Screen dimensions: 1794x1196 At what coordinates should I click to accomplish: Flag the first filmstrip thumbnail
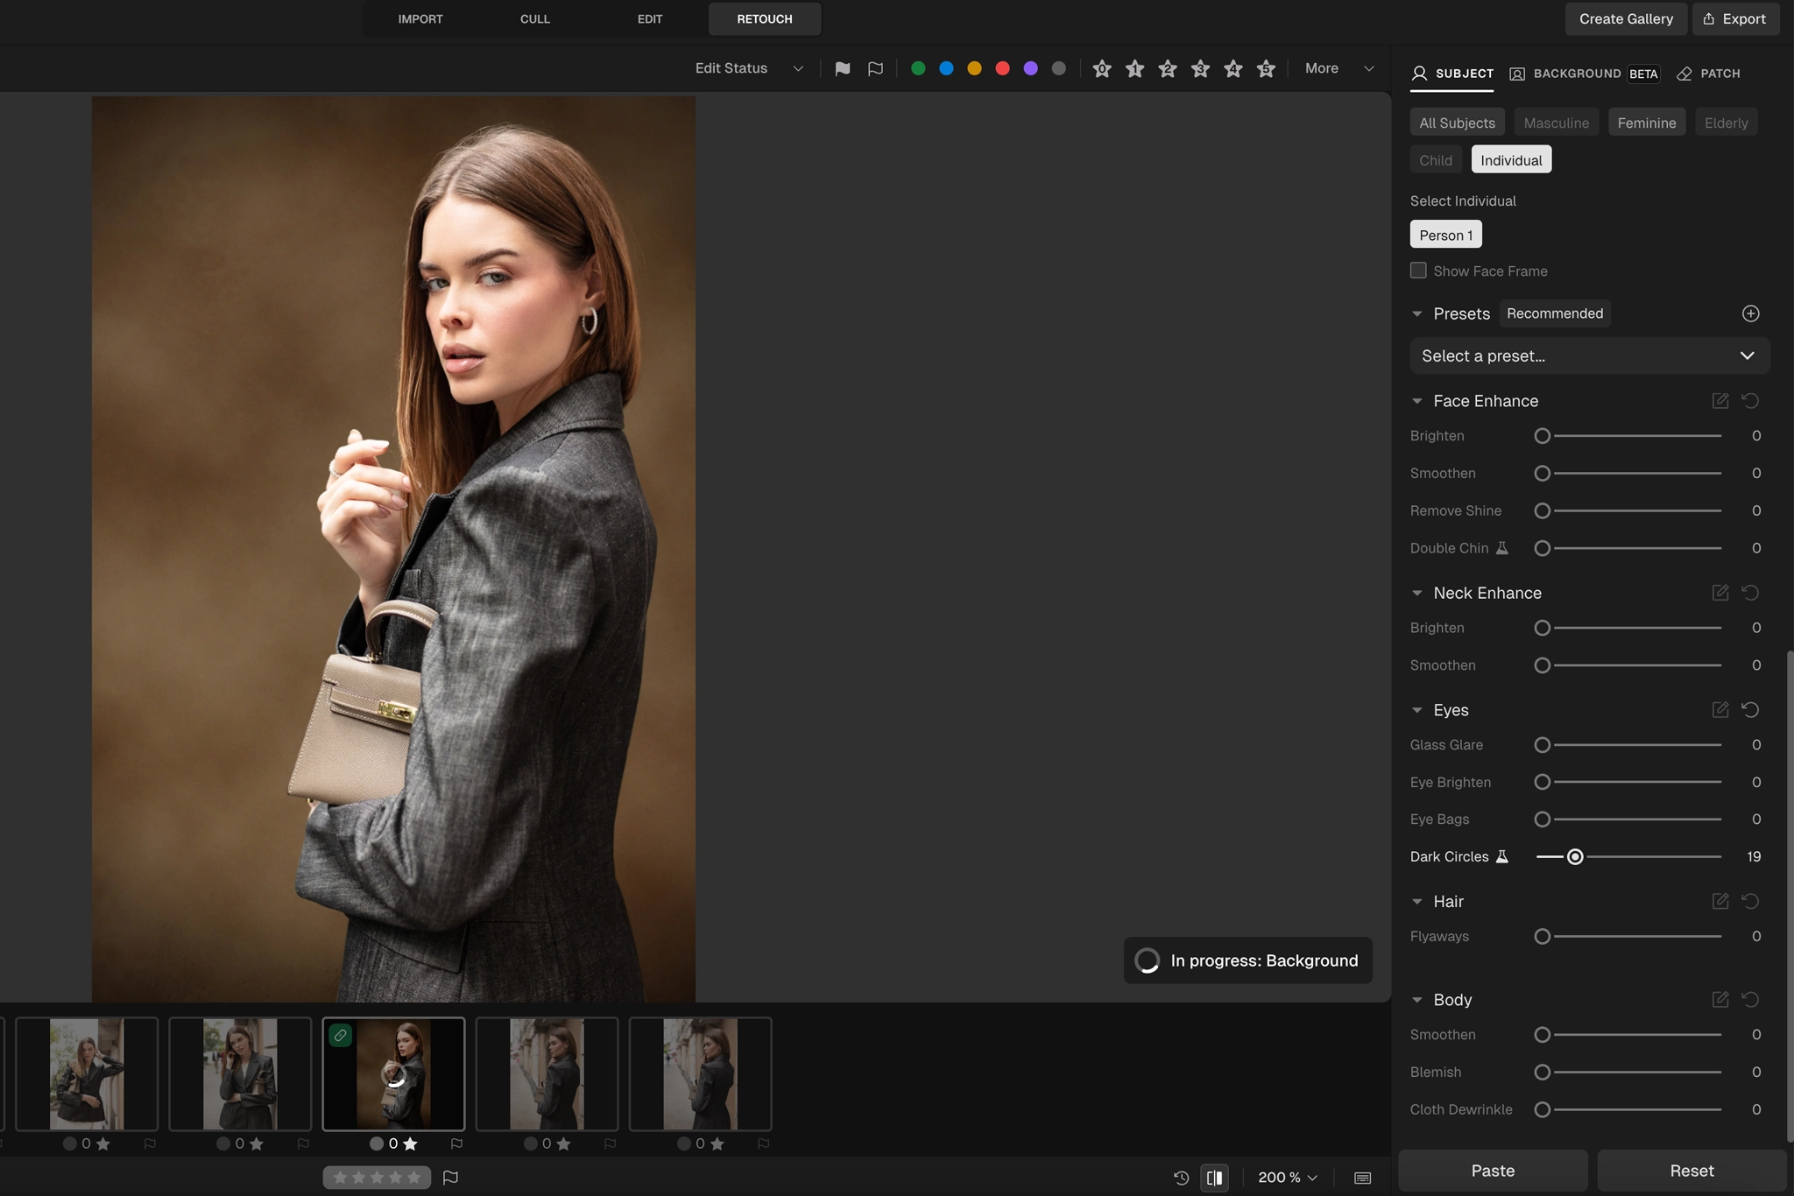(150, 1143)
